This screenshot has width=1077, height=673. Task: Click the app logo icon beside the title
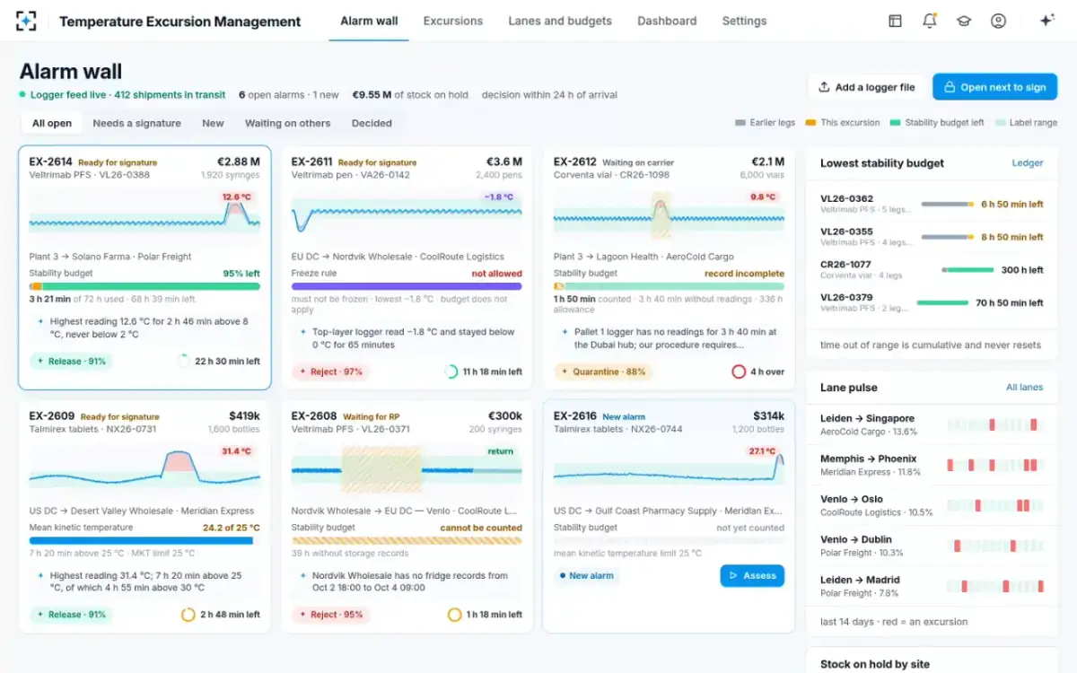click(x=27, y=21)
